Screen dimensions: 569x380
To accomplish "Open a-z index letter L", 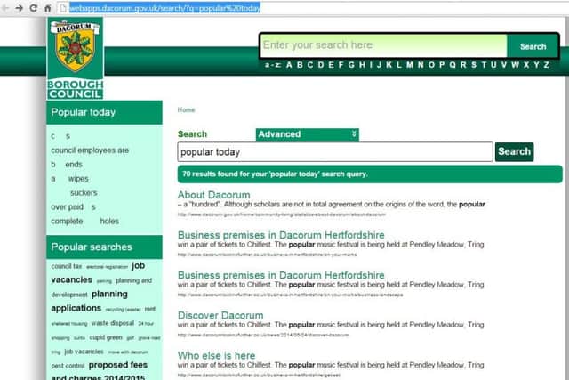I will (399, 65).
